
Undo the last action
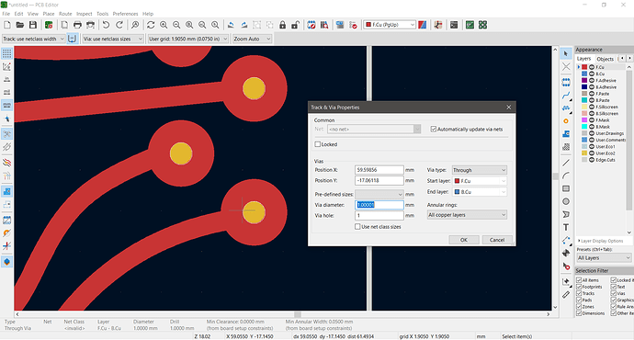[106, 25]
